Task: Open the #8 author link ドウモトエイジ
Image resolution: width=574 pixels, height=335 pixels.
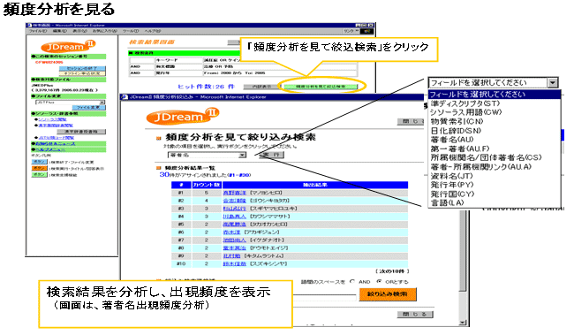Action: click(234, 248)
